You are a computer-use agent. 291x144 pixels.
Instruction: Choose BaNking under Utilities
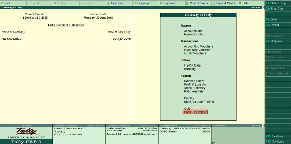click(x=190, y=69)
